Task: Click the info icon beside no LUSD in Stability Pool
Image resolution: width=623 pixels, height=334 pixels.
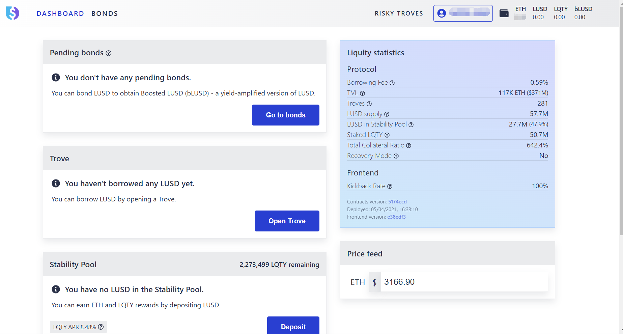Action: coord(56,289)
